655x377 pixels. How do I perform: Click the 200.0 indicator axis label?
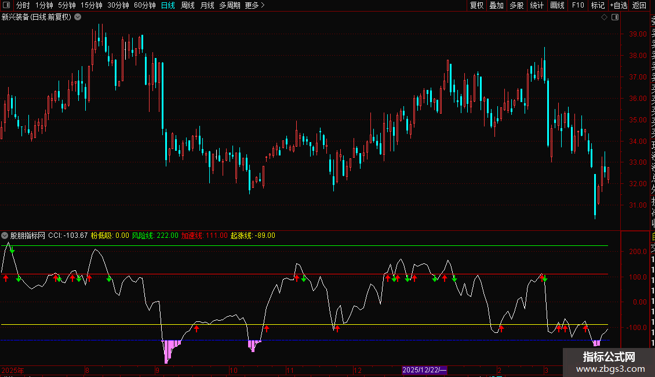point(638,252)
